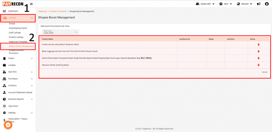272x132 pixels.
Task: Click the Product sidebar icon
Action: pyautogui.click(x=5, y=18)
